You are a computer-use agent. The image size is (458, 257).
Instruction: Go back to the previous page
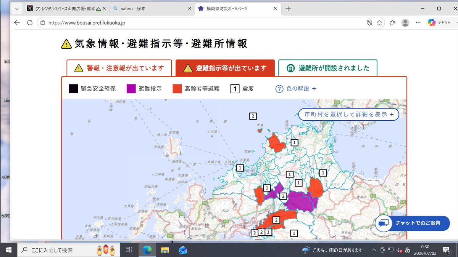17,23
